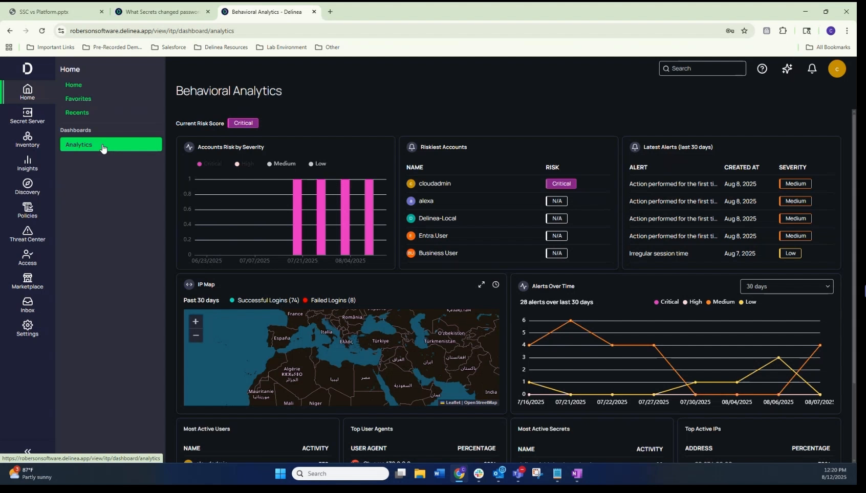The width and height of the screenshot is (866, 493).
Task: Open the help question mark icon
Action: [x=762, y=68]
